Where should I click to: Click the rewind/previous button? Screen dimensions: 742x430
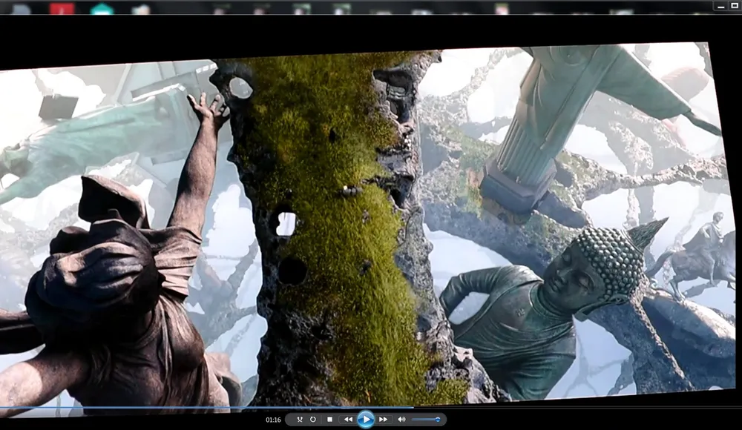tap(348, 420)
